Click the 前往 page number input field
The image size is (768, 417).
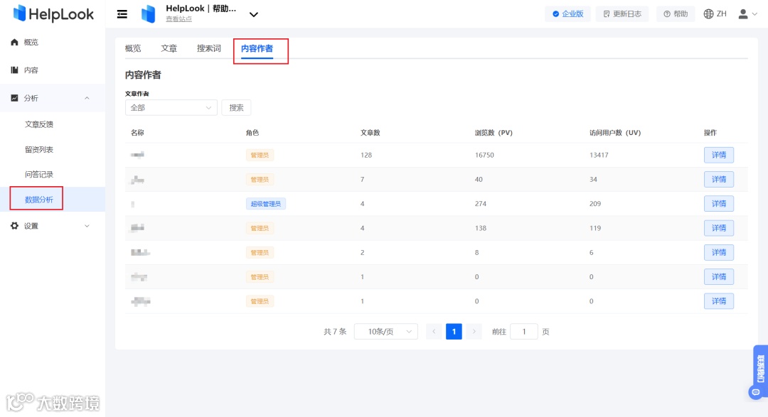[524, 331]
